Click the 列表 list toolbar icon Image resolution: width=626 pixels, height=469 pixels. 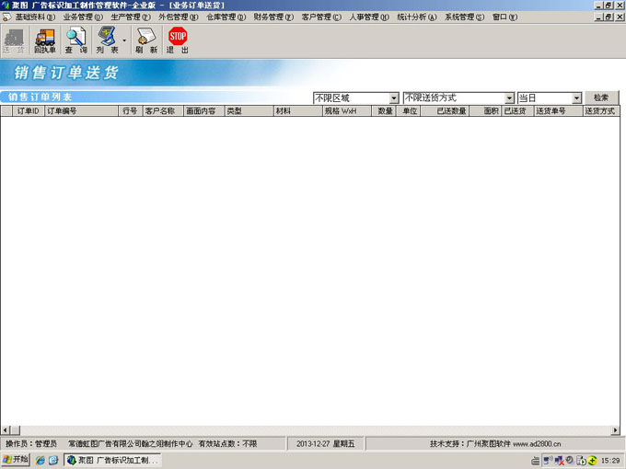click(107, 40)
